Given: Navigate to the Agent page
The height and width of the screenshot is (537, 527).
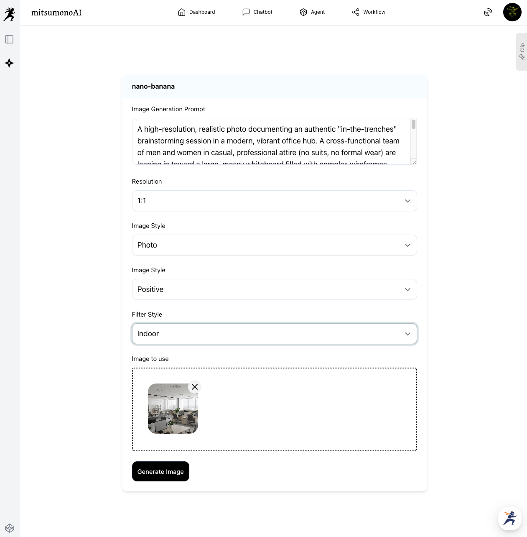Looking at the screenshot, I should 312,12.
